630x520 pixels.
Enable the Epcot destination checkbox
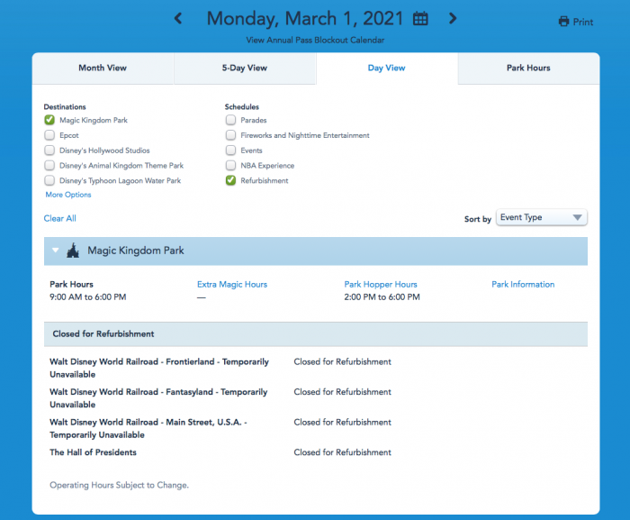[50, 135]
